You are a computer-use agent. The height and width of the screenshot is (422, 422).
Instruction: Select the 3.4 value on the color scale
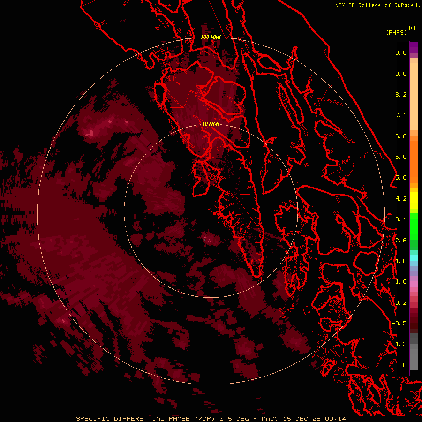401,219
